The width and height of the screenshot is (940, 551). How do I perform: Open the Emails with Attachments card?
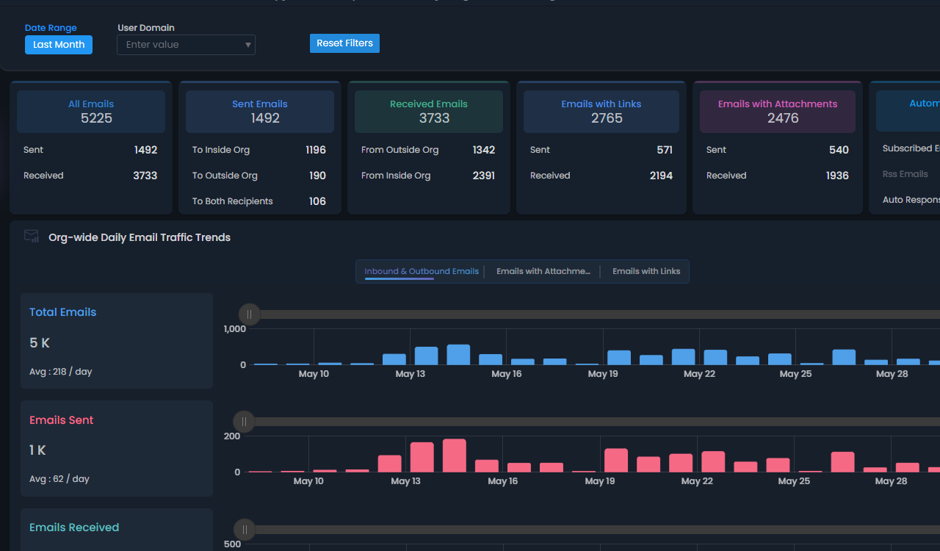click(777, 112)
